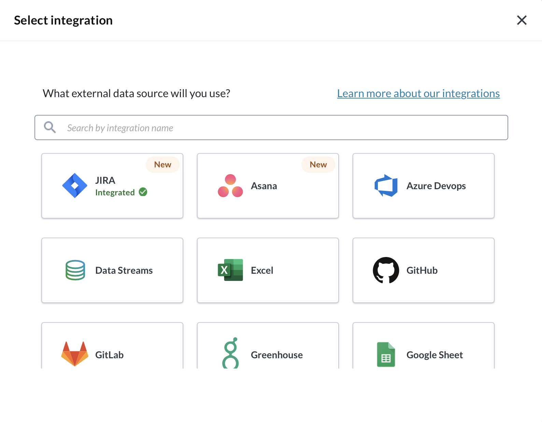Click the Google Sheet label text
Screen dimensions: 542x422
[x=434, y=355]
